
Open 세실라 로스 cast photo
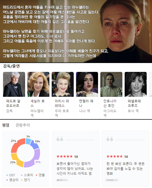pyautogui.click(x=38, y=84)
